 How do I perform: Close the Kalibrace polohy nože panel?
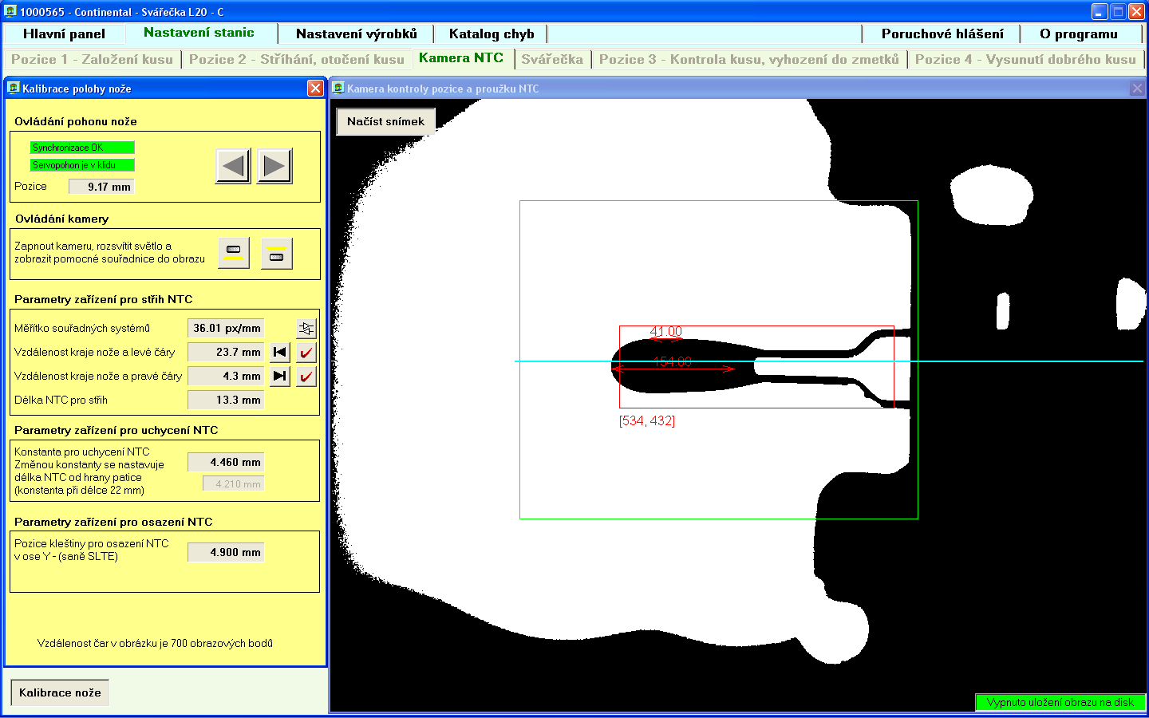click(315, 88)
